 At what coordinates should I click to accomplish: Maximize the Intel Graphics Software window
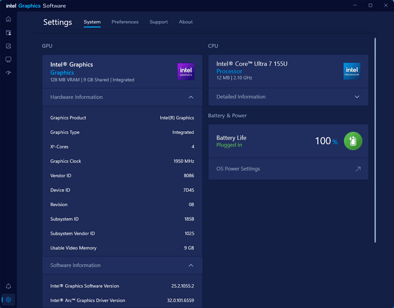[371, 6]
